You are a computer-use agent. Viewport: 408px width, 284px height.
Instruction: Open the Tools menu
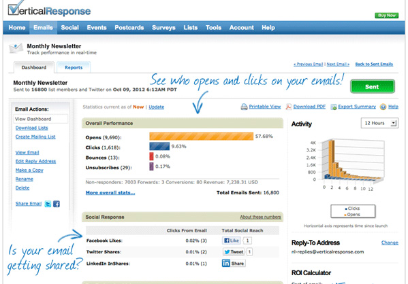213,28
